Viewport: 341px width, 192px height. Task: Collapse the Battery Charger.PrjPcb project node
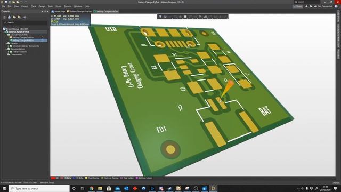[x=4, y=32]
